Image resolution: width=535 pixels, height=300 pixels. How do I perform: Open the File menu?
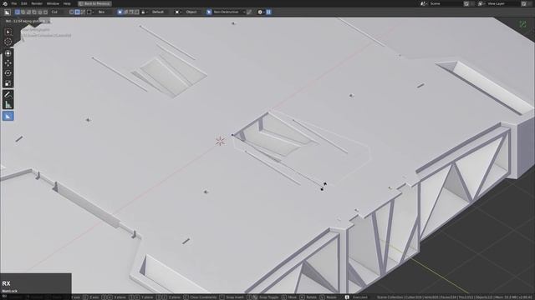click(14, 3)
